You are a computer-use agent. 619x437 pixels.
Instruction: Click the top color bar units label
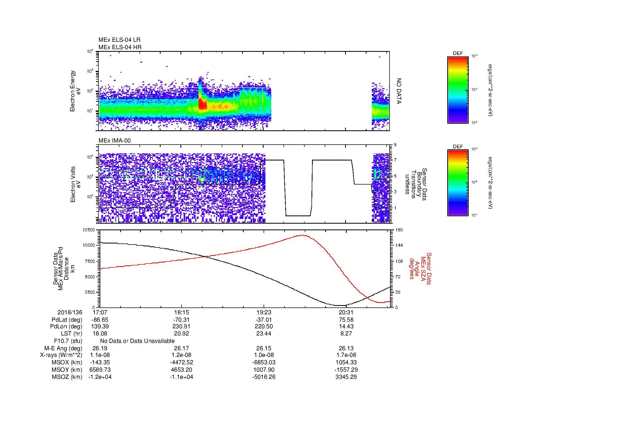[x=490, y=90]
